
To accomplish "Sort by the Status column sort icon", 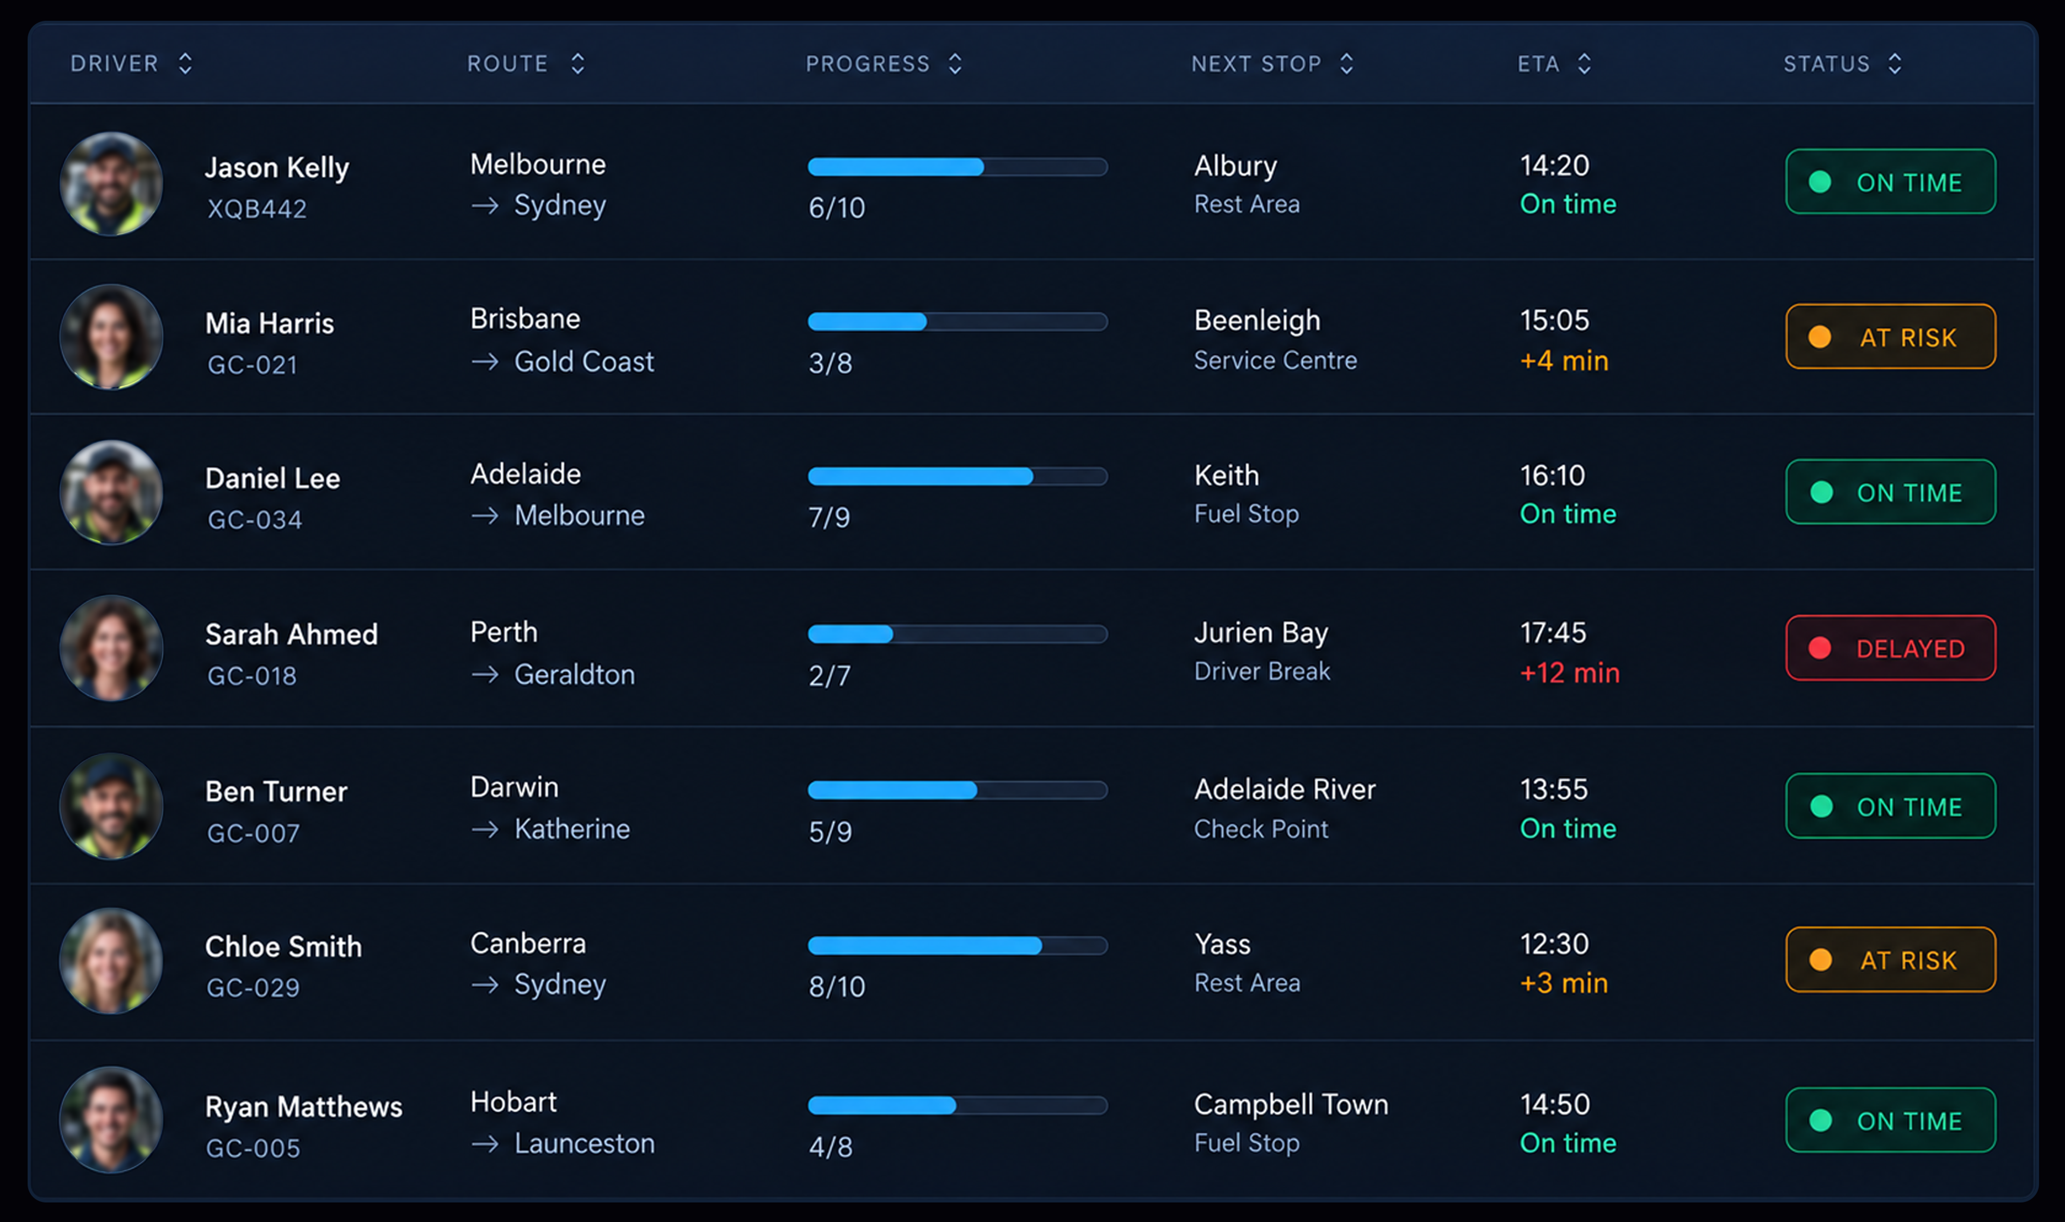I will (1895, 63).
